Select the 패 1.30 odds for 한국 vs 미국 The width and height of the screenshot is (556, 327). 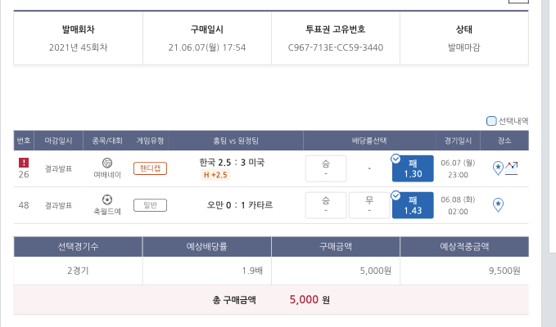coord(414,168)
